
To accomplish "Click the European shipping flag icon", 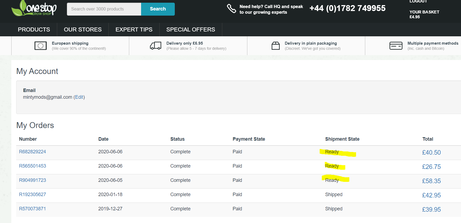I will click(x=40, y=46).
